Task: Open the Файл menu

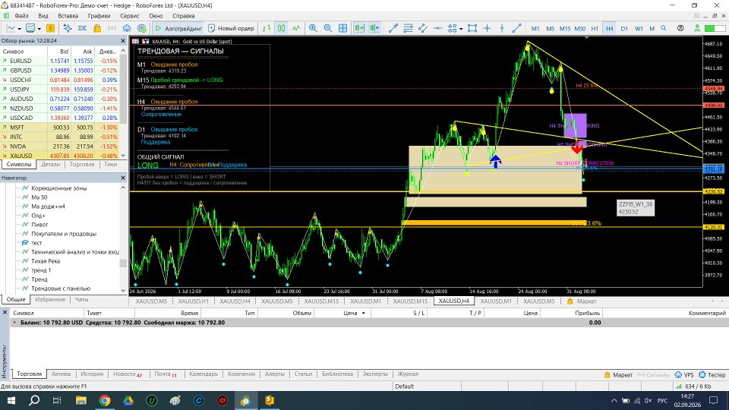Action: click(21, 16)
